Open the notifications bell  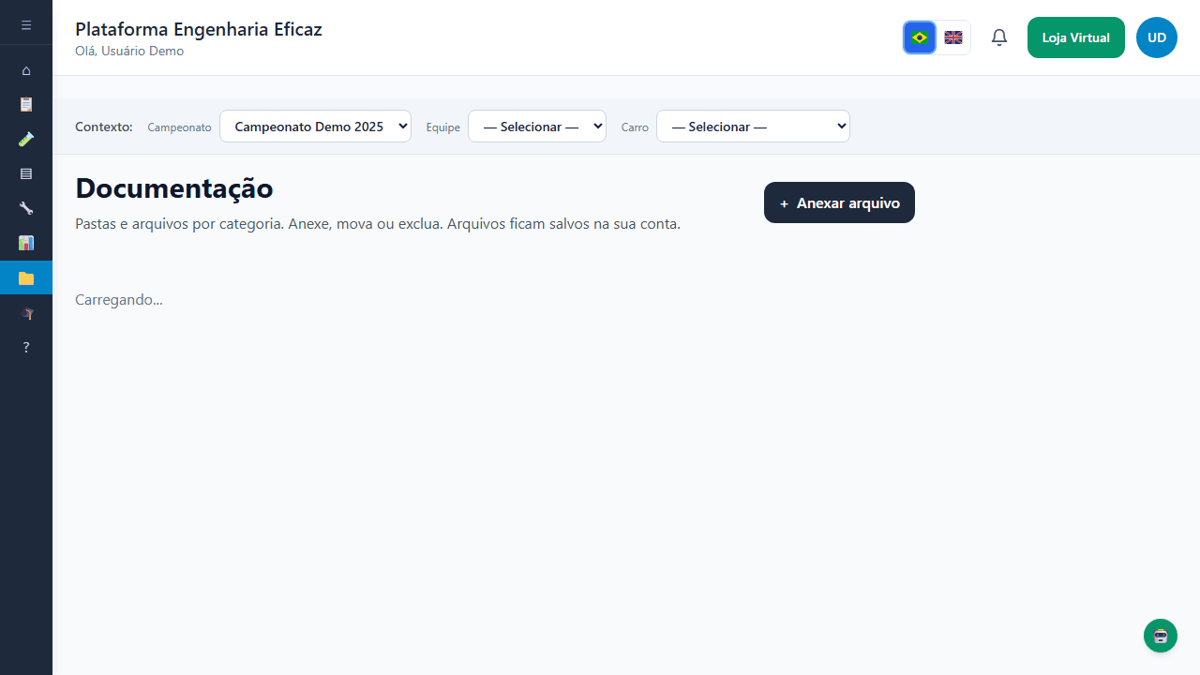(x=999, y=37)
